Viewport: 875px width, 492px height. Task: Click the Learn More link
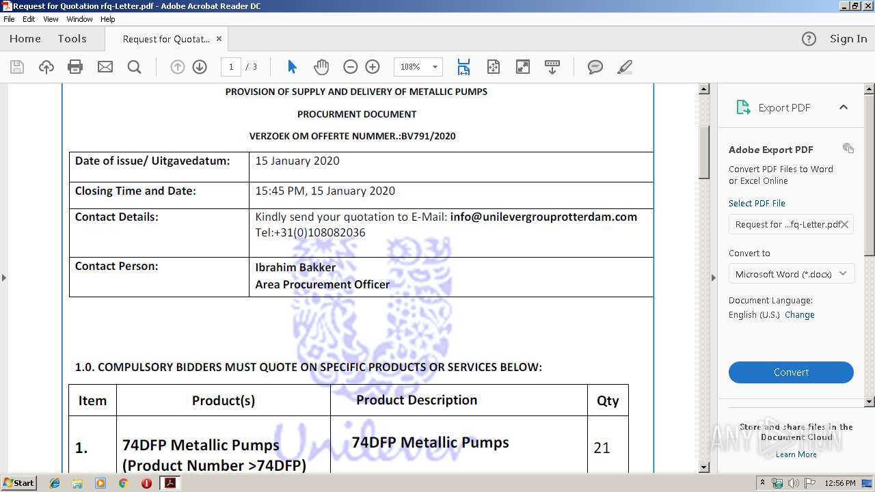[x=796, y=454]
